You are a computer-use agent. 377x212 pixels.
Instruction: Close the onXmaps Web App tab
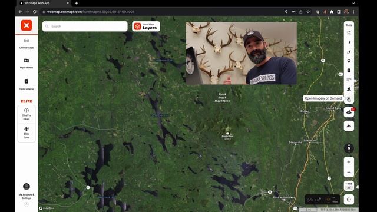tap(68, 3)
